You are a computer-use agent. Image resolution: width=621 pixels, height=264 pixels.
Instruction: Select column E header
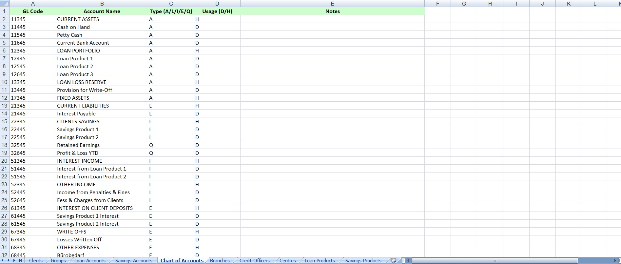pos(332,4)
